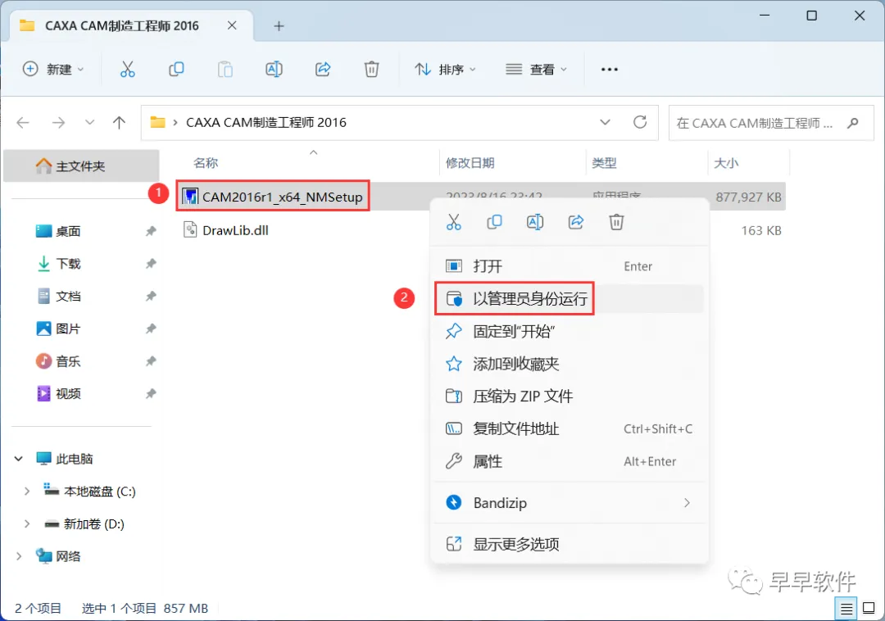Select 主文件夹 in the sidebar

[81, 165]
